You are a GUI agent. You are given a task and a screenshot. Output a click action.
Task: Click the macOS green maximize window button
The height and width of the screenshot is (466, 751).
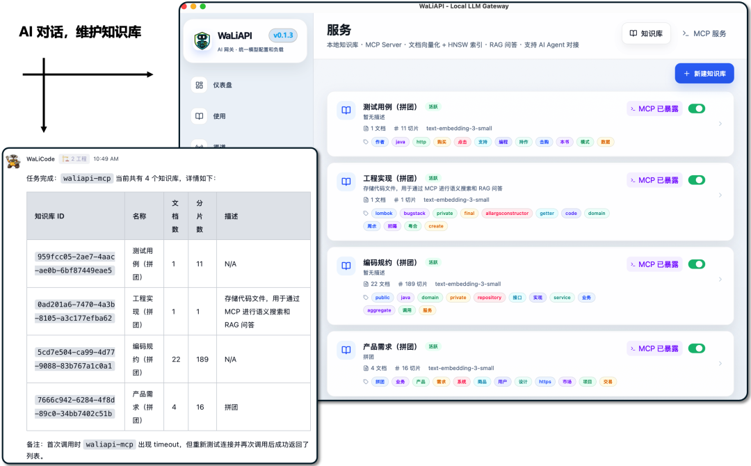click(x=202, y=6)
